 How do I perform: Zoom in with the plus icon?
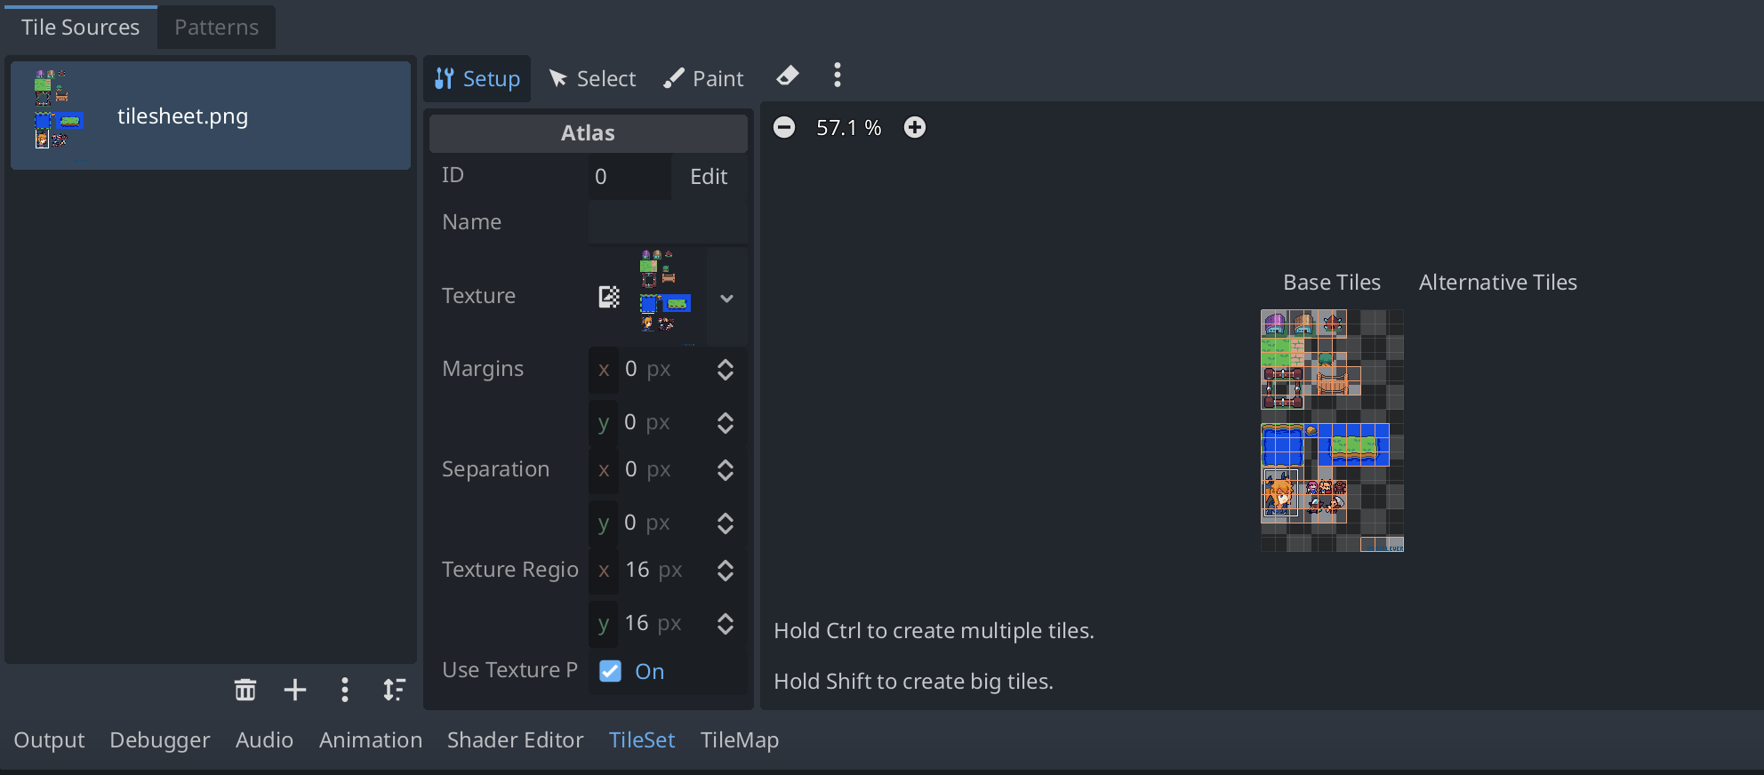tap(915, 128)
